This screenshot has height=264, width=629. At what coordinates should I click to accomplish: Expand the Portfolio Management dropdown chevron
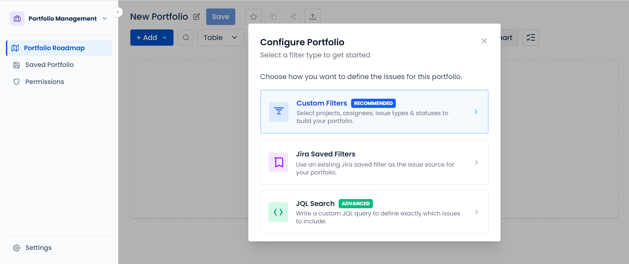point(105,19)
